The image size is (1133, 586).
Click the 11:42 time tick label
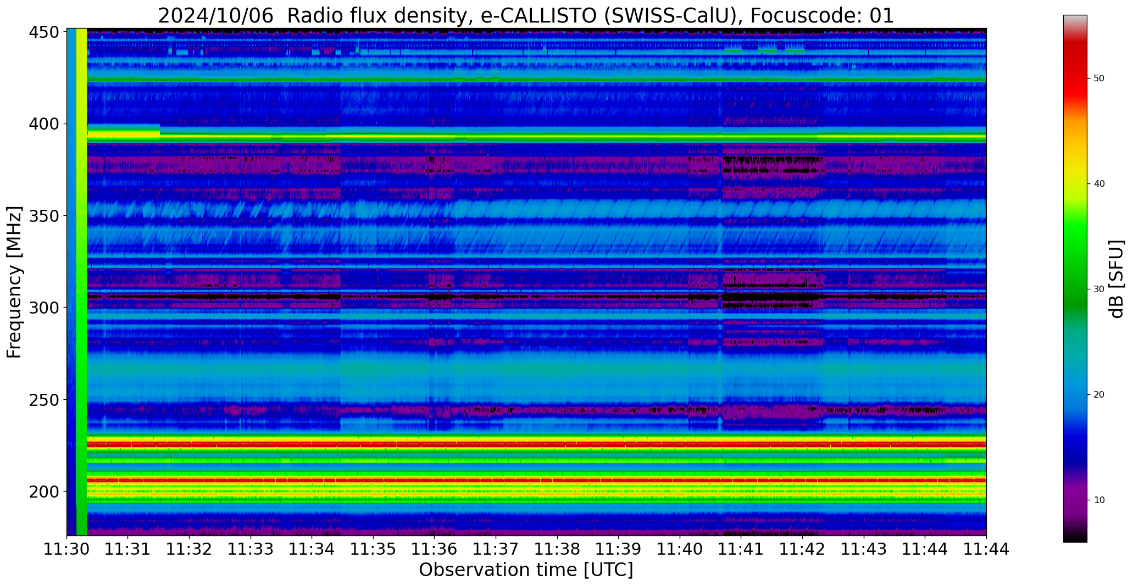[x=802, y=549]
